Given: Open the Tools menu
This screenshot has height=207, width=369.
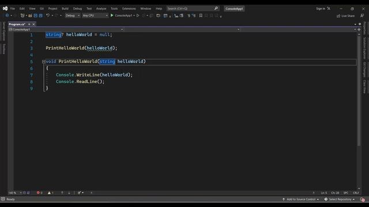Looking at the screenshot, I should pyautogui.click(x=114, y=9).
